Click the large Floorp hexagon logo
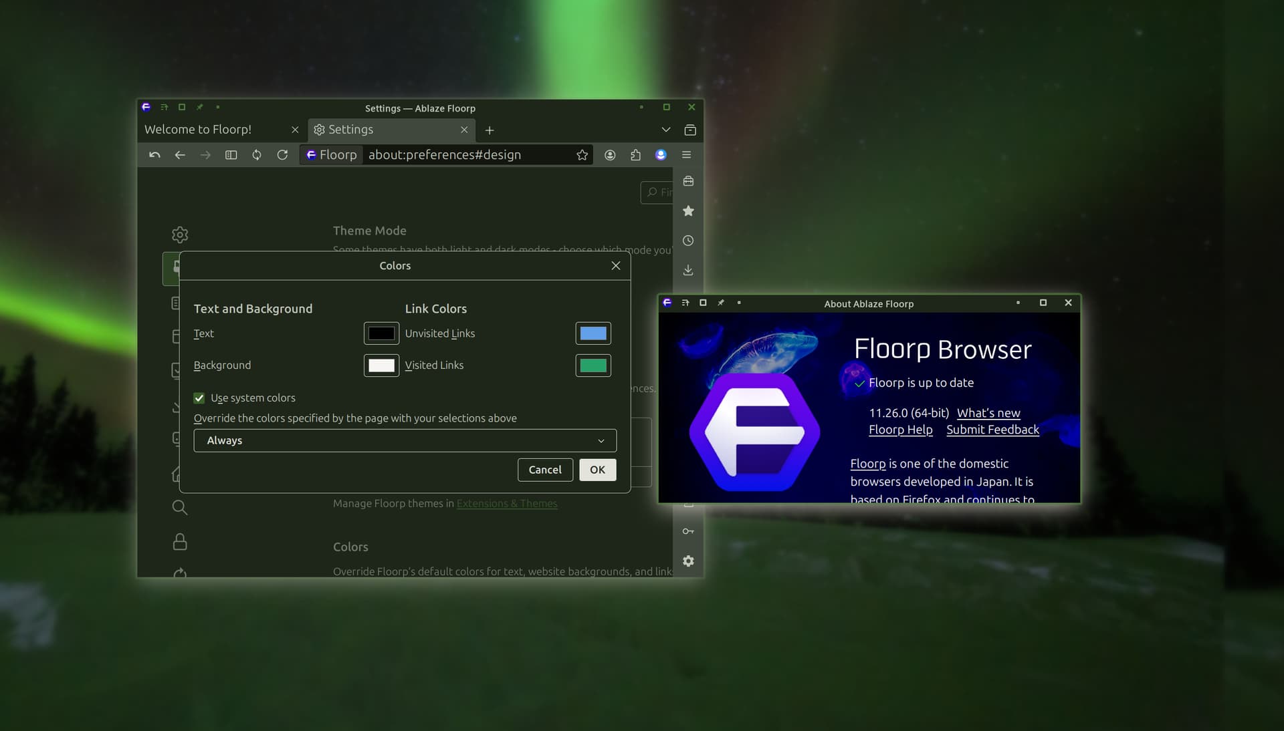 [x=755, y=432]
